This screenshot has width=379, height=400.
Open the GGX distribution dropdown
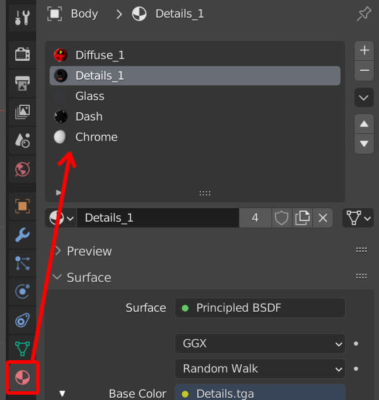tap(260, 343)
